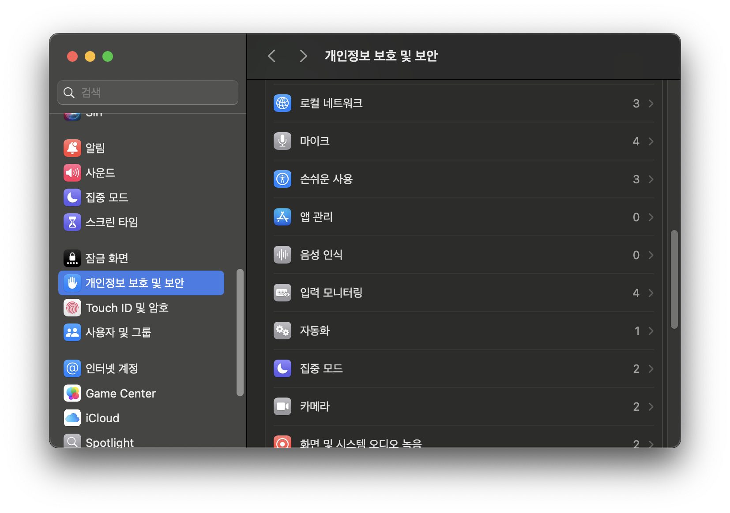Click the 사용자 및 그룹 people icon
Screen dimensions: 730x513
click(x=72, y=332)
